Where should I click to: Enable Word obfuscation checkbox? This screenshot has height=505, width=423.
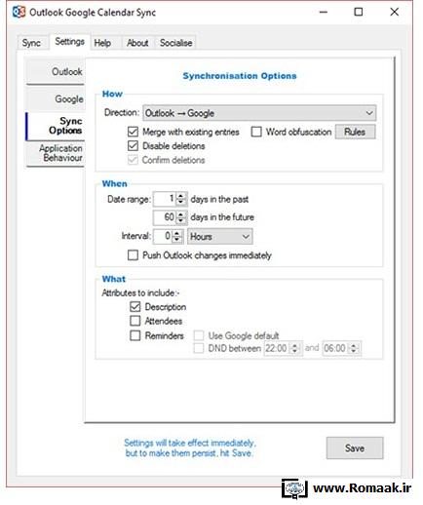tap(256, 132)
